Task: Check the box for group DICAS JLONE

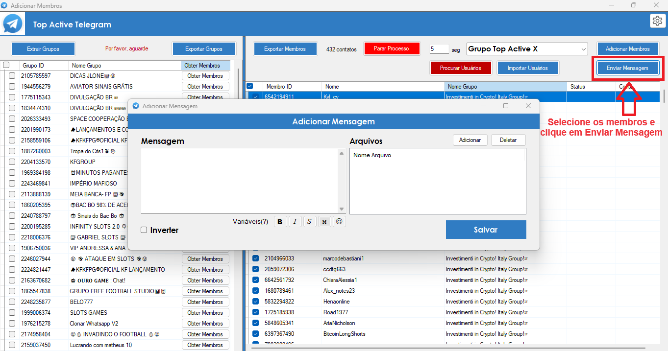Action: point(12,76)
